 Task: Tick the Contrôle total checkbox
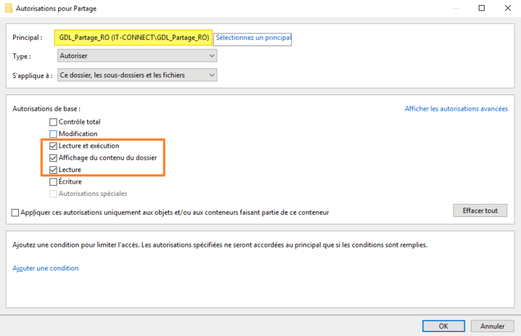(53, 122)
